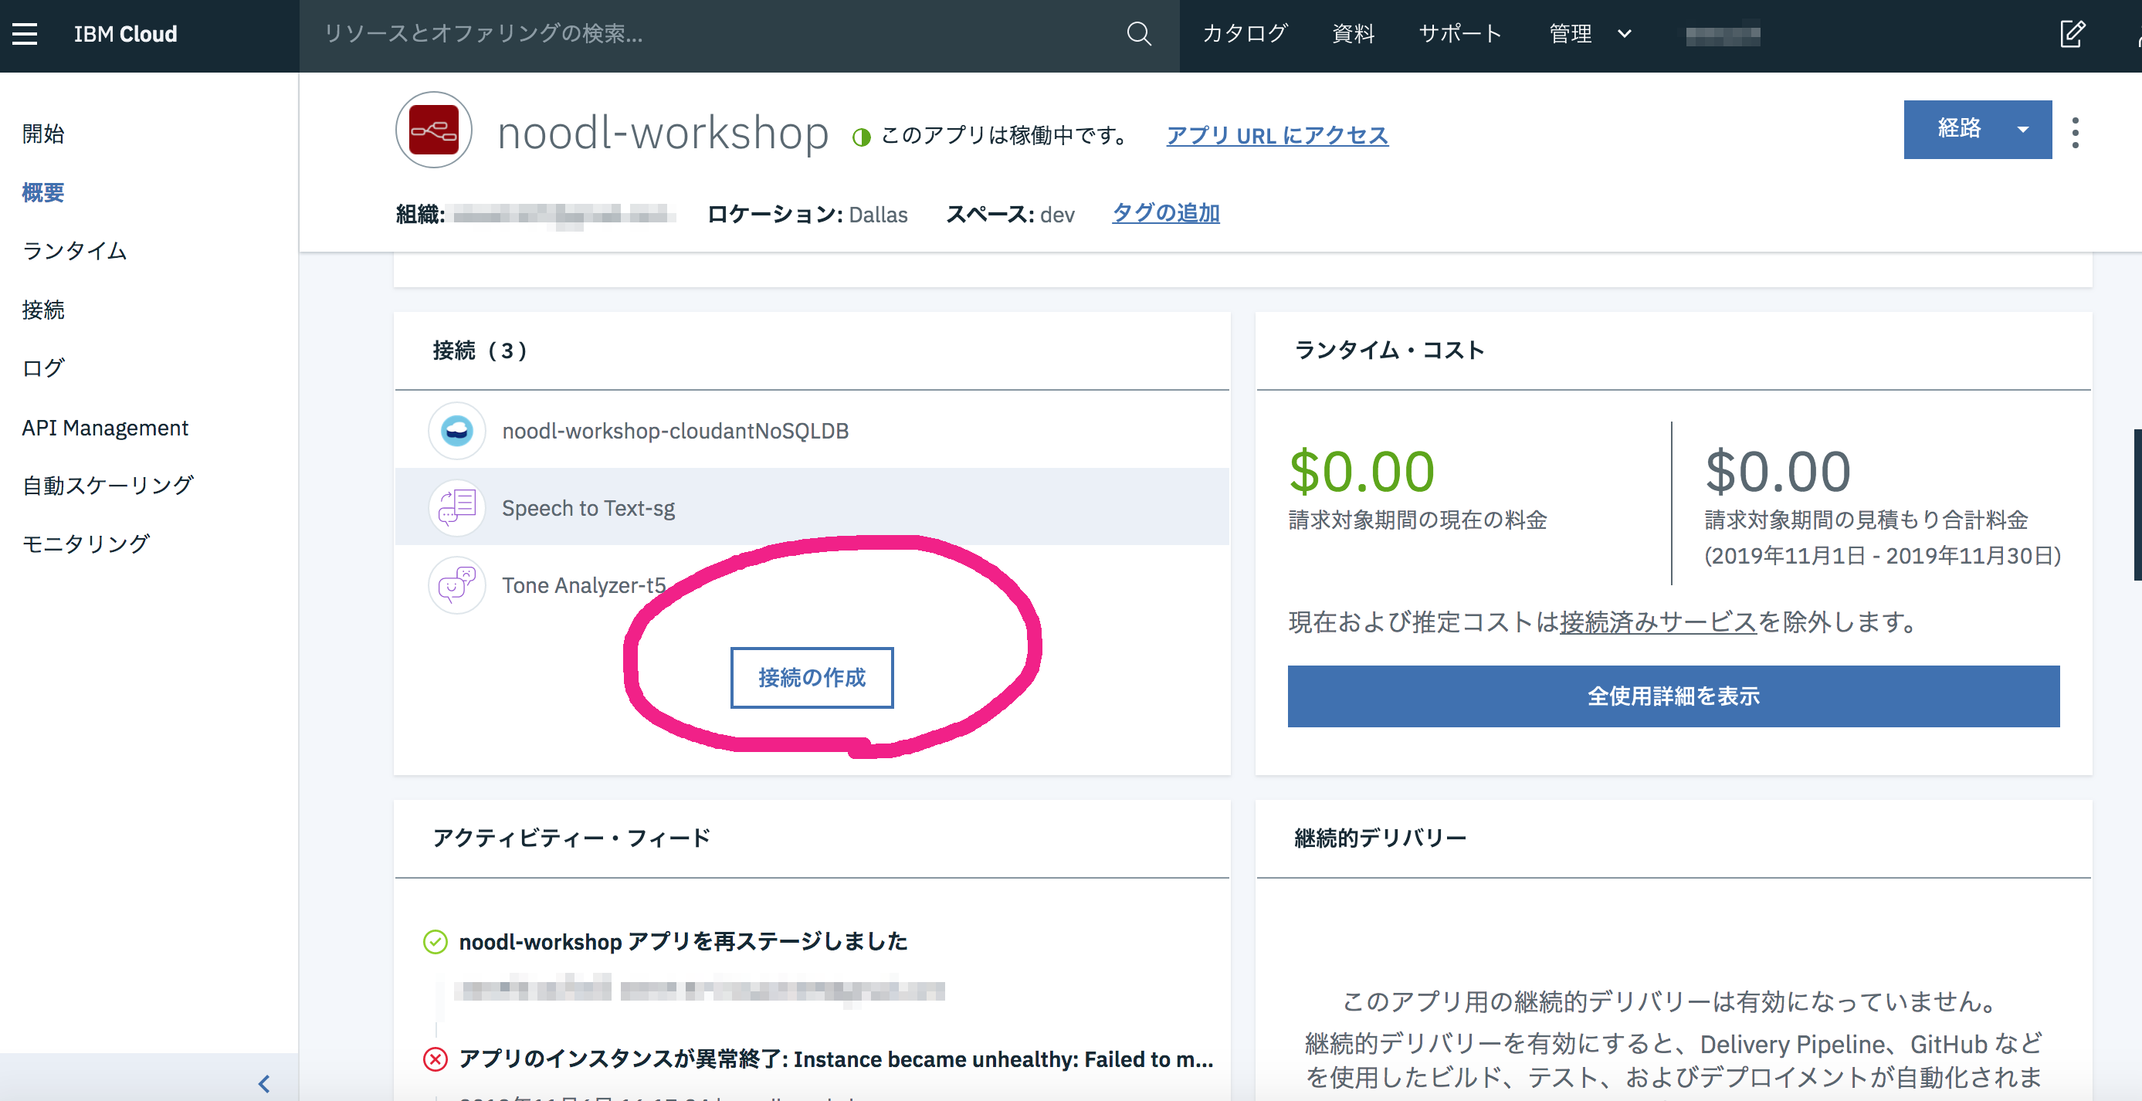The image size is (2142, 1101).
Task: Click the edit note icon in header
Action: click(2073, 34)
